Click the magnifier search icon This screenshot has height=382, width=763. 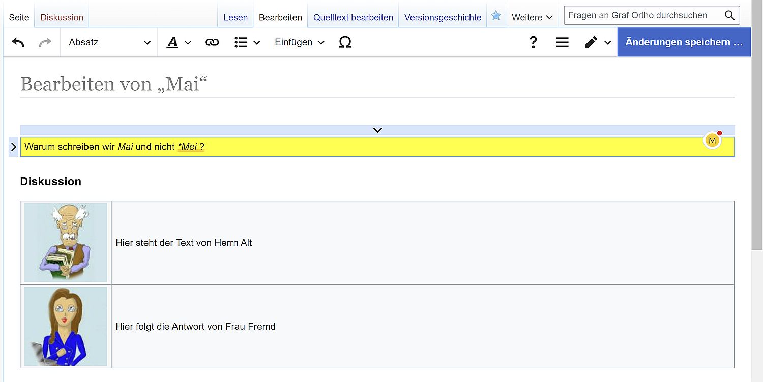click(x=729, y=15)
